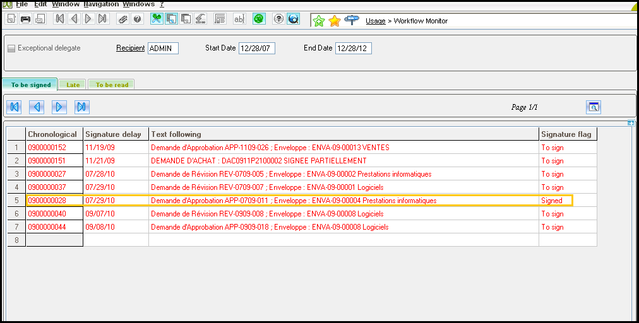Image resolution: width=639 pixels, height=323 pixels.
Task: Click DEMANDE D'ACHAT DAC0911P2100002 text
Action: (258, 160)
